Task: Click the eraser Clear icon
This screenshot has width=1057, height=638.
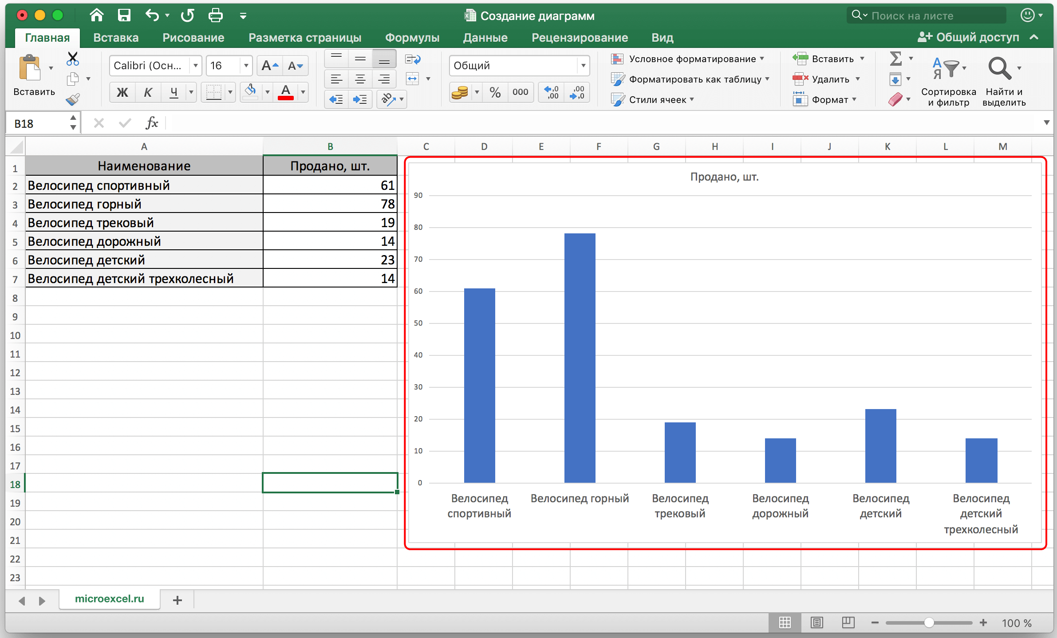Action: [x=895, y=99]
